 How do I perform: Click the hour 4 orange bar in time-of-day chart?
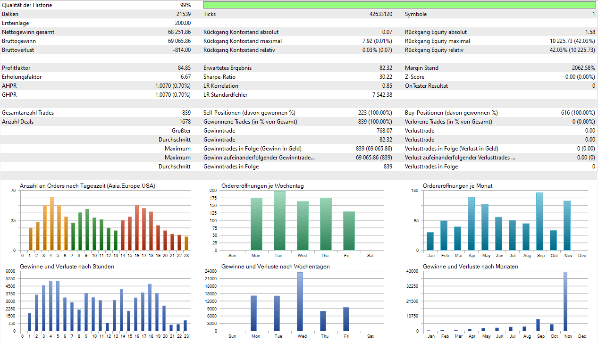click(x=51, y=224)
